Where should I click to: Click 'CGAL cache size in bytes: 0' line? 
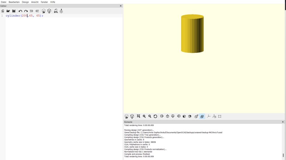136,147
